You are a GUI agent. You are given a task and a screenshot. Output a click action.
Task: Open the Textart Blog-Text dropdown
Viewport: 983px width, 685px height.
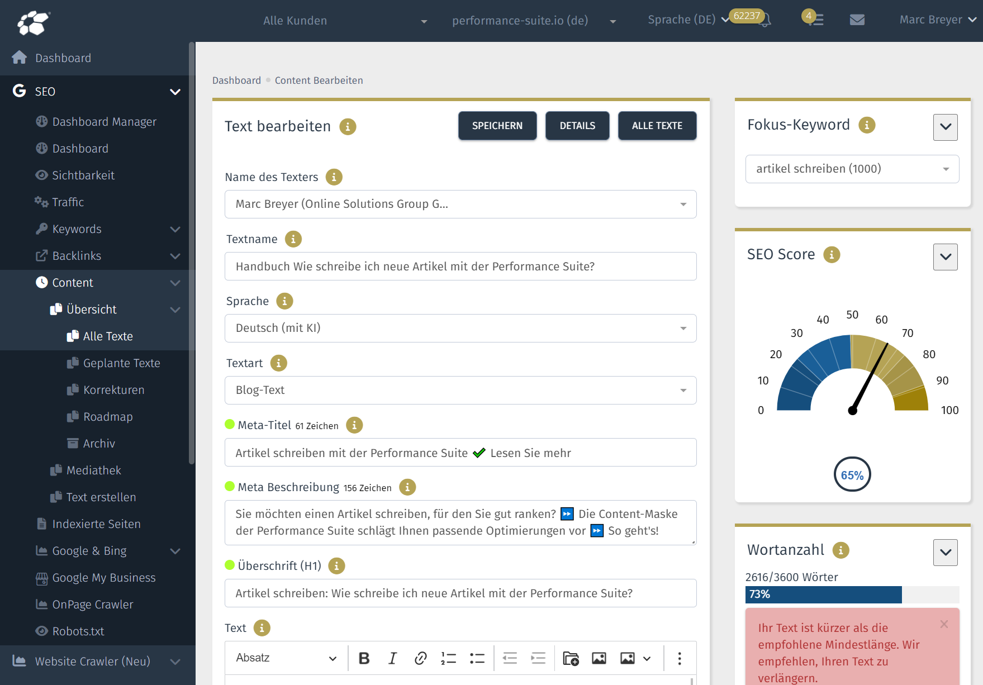460,390
